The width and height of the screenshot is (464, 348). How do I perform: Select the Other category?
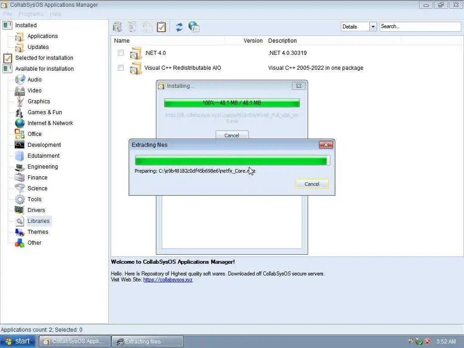click(34, 243)
